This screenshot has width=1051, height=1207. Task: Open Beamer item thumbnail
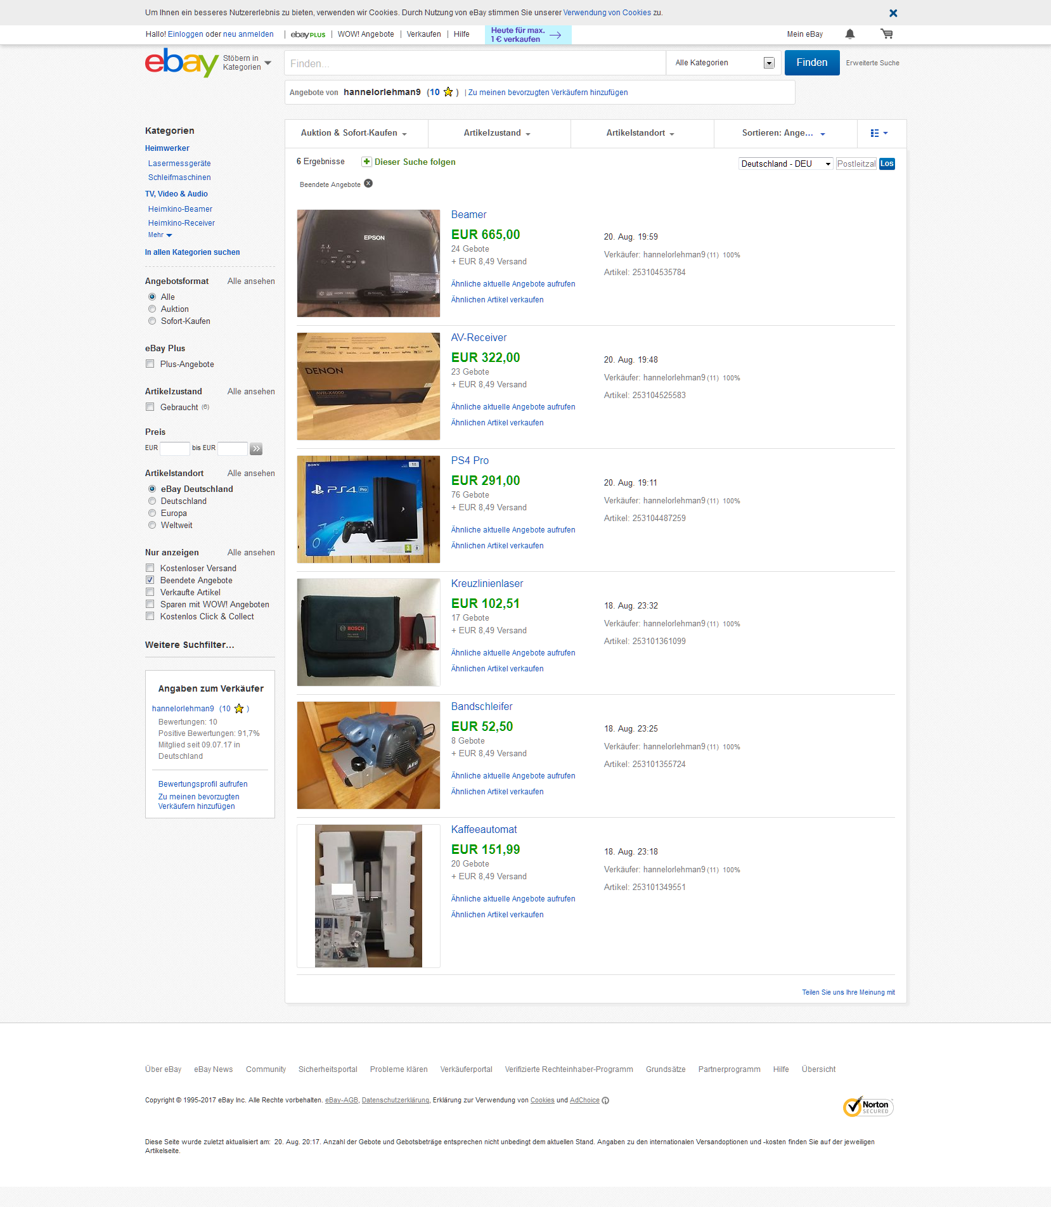click(x=368, y=263)
